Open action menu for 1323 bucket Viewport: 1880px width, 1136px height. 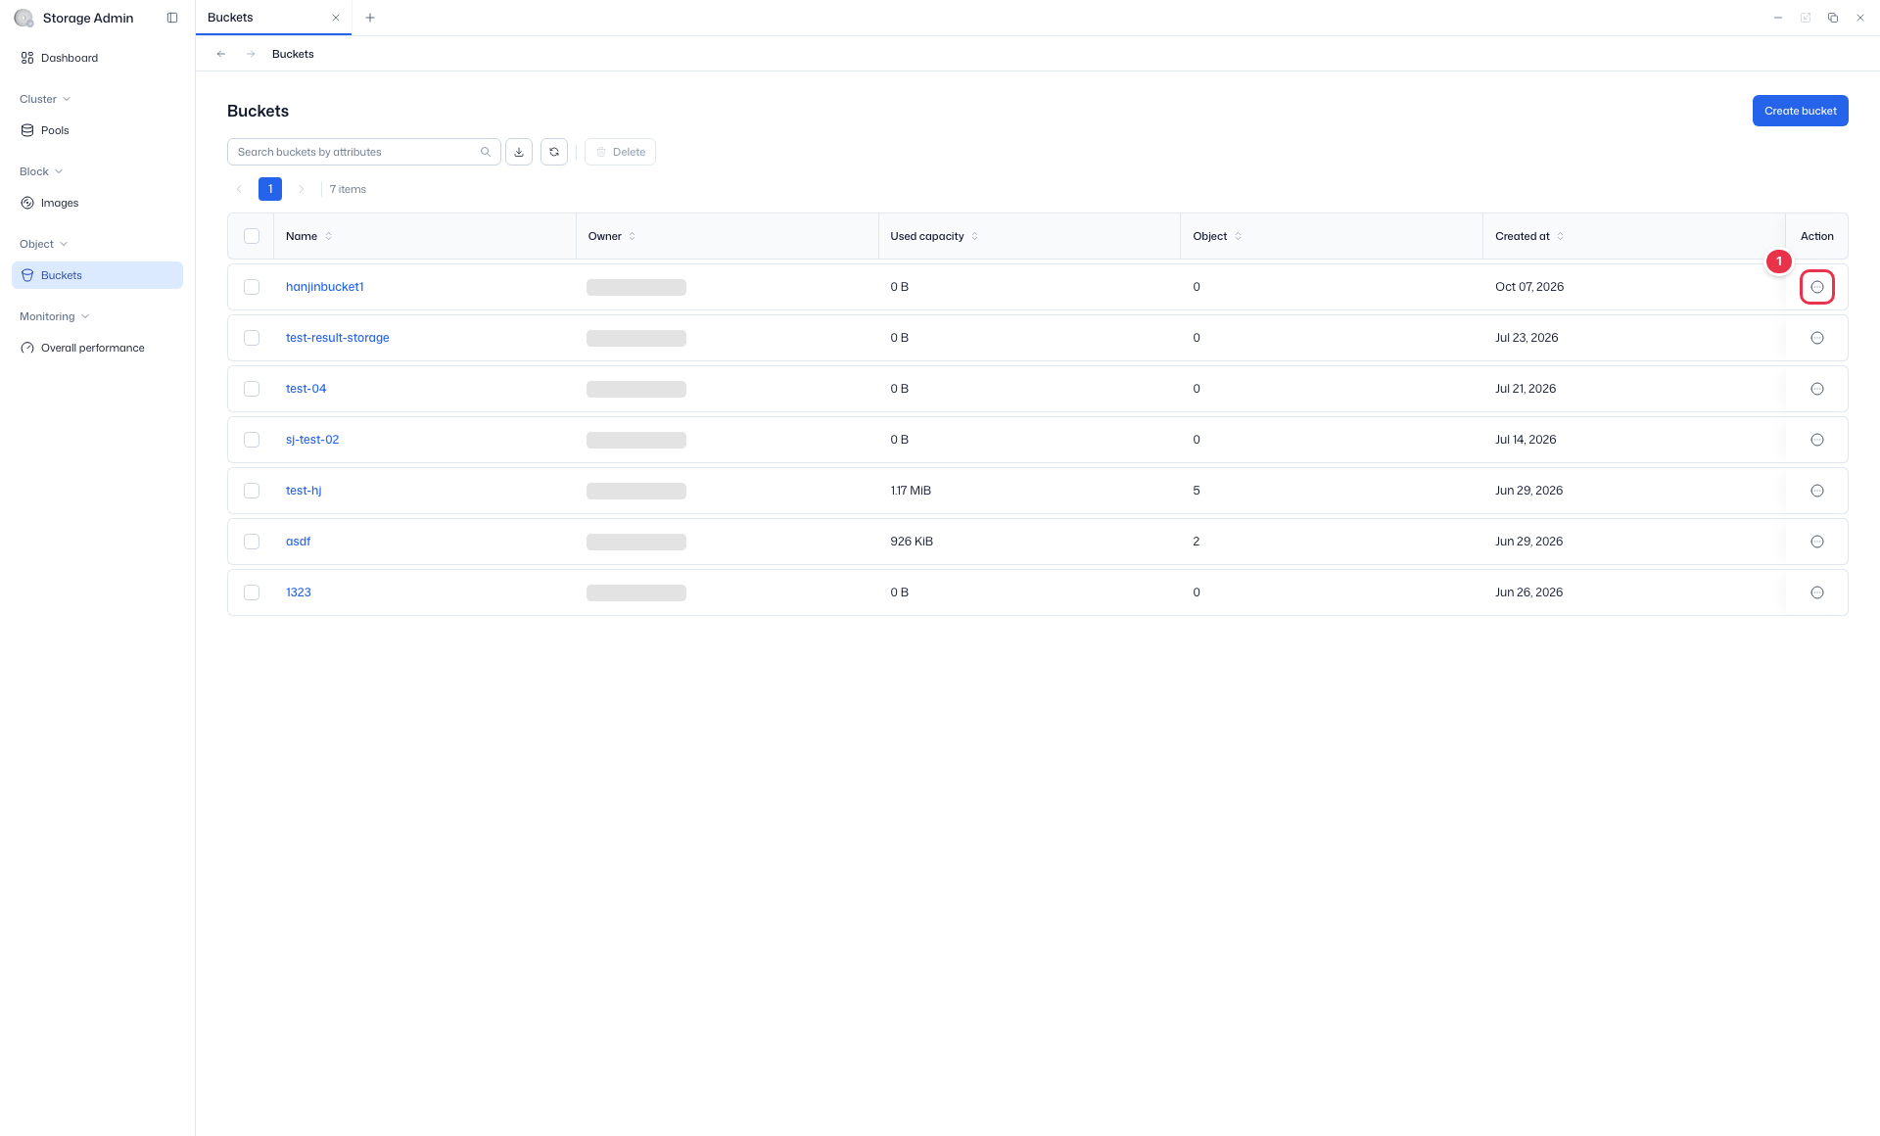point(1817,592)
